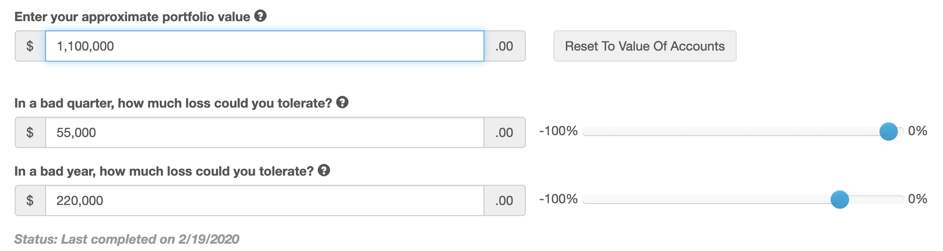Show help tooltip for bad year question
This screenshot has width=943, height=251.
coord(324,170)
